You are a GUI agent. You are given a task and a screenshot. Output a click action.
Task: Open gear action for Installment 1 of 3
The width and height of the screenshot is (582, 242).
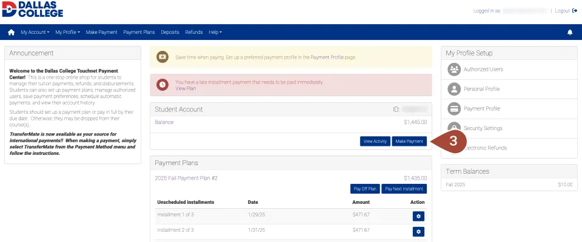click(418, 217)
